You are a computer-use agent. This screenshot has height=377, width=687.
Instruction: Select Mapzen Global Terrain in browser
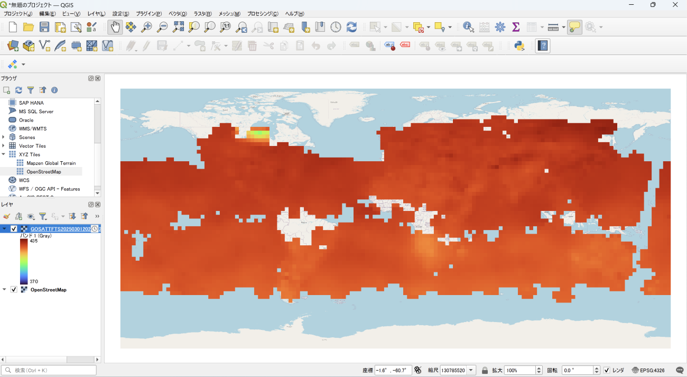click(x=51, y=163)
